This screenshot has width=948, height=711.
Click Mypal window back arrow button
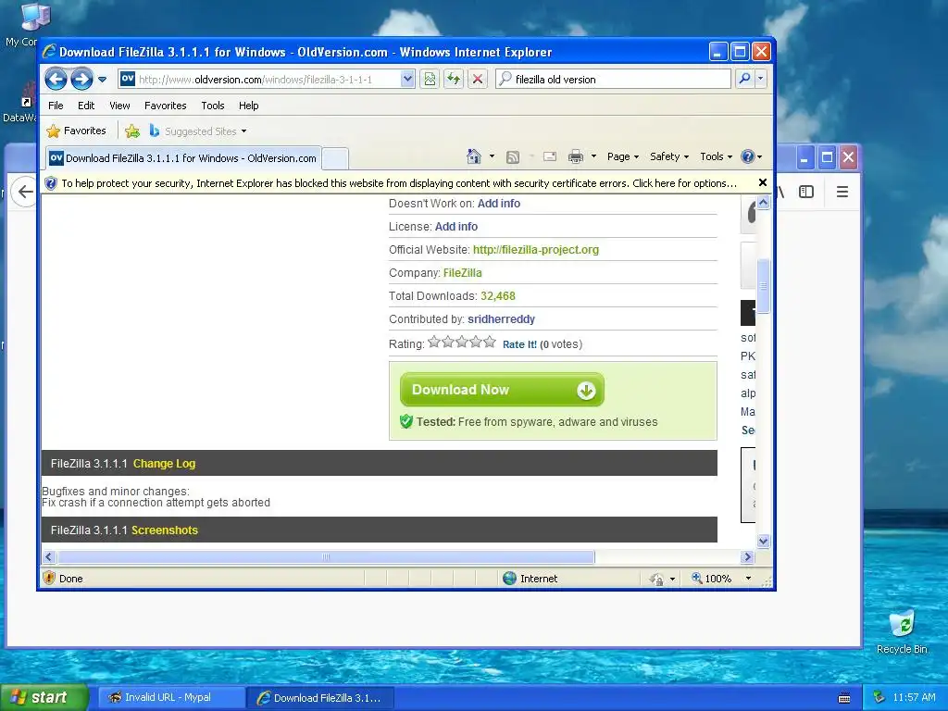[25, 193]
